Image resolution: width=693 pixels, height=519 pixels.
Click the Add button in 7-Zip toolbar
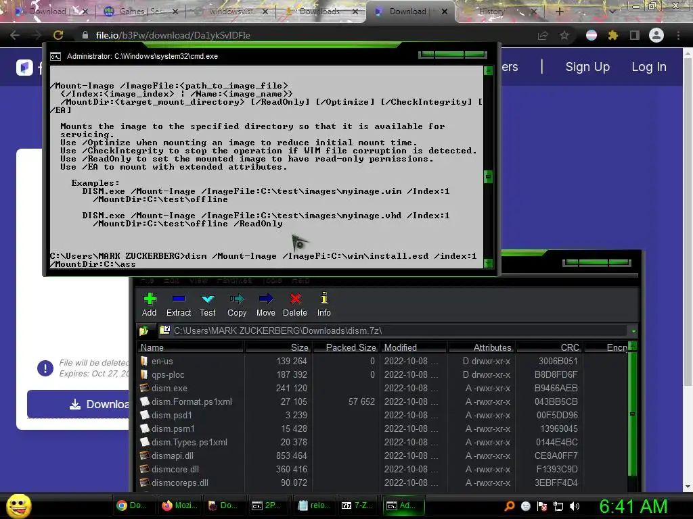coord(150,305)
